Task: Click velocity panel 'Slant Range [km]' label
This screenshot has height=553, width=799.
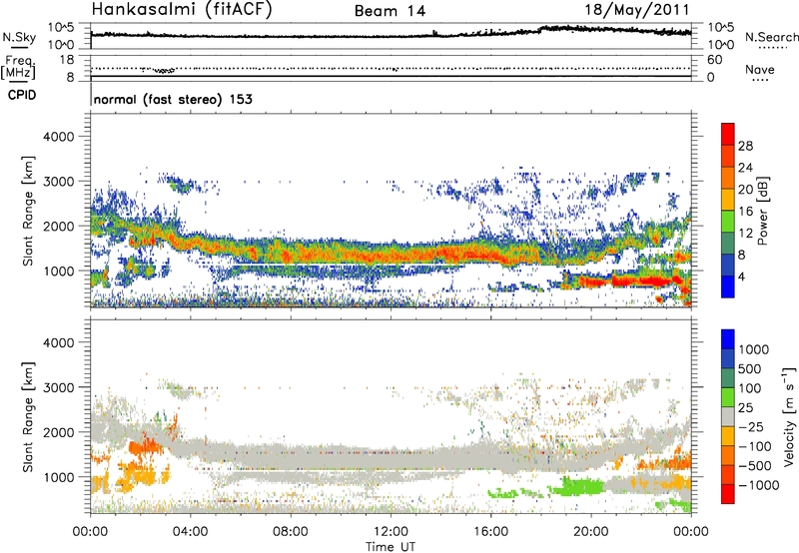Action: (28, 416)
